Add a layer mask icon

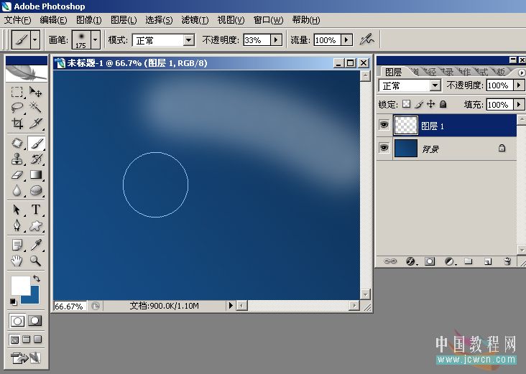point(430,261)
